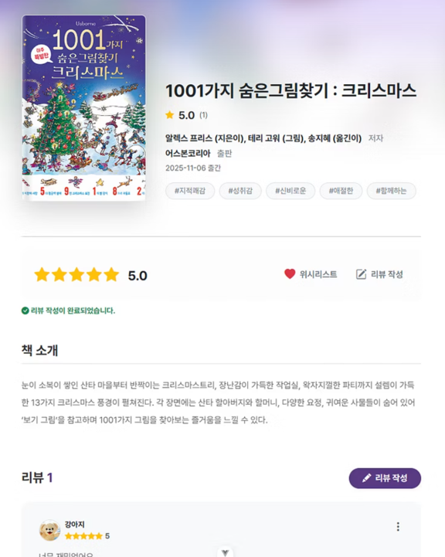Click the fifth large yellow rating star

coord(111,274)
